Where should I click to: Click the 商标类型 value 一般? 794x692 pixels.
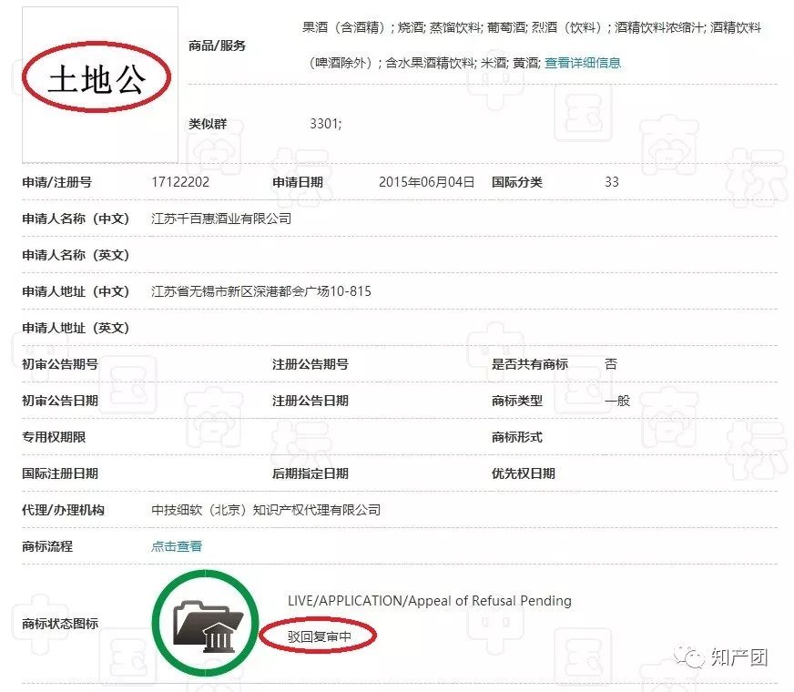617,401
